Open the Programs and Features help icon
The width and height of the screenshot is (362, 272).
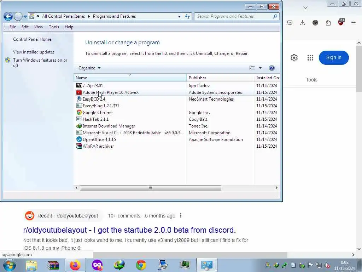click(272, 68)
